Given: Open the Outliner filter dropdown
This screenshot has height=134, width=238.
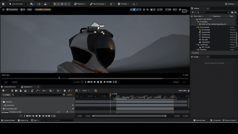Looking at the screenshot, I should click(x=193, y=12).
